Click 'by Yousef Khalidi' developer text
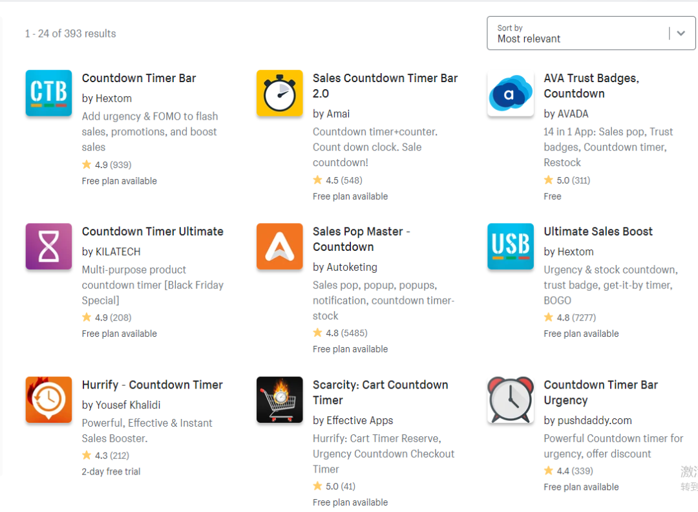698x512 pixels. tap(121, 405)
